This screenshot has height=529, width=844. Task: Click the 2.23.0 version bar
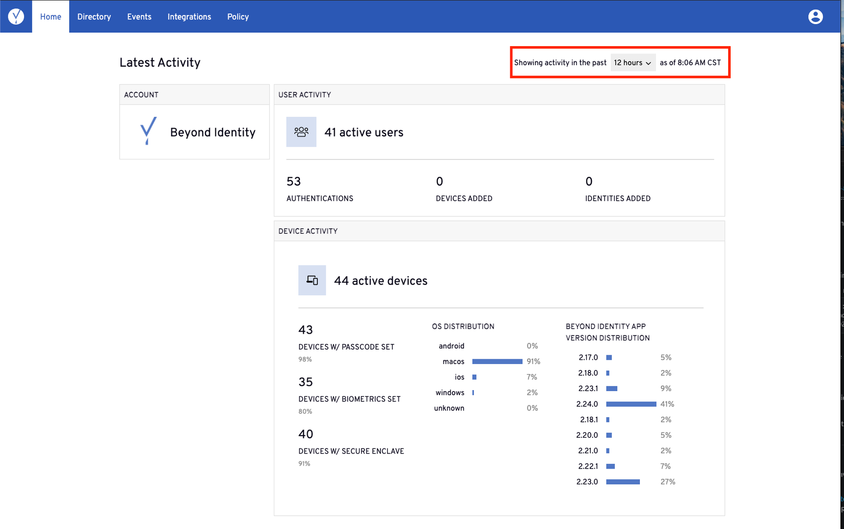pos(623,482)
